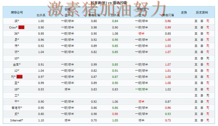Click live odds 1.02 in 伟* row
Screen dimensions: 218x126
click(x=168, y=46)
